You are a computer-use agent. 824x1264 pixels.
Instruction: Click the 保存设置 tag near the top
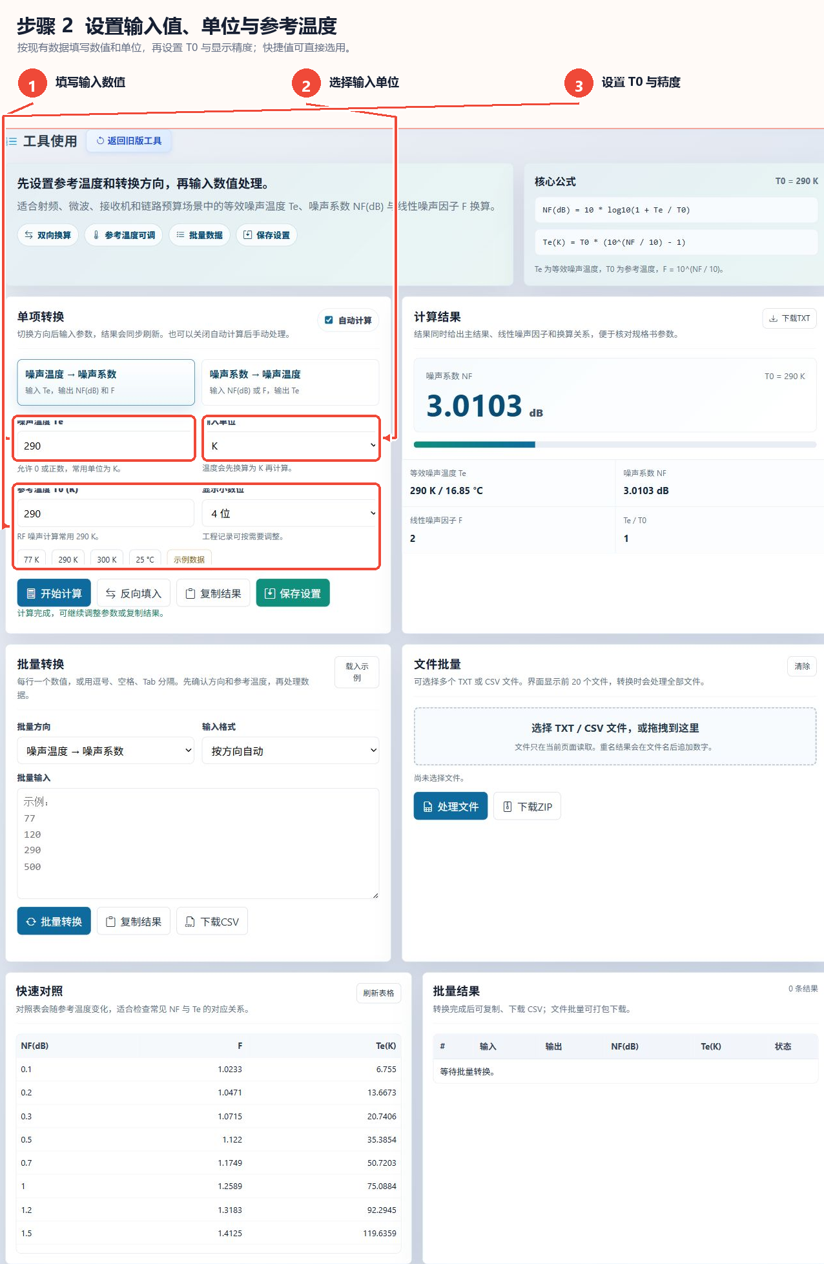click(x=267, y=235)
